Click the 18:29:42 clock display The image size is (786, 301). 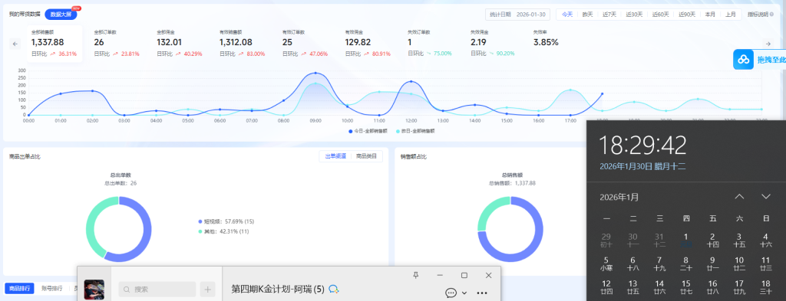click(x=642, y=146)
